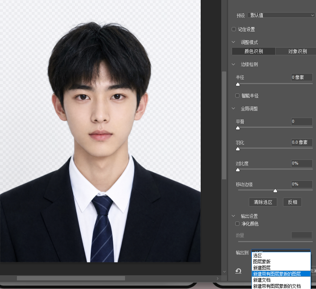
Task: Click the preview's horizontal scroll right arrow
Action: (x=217, y=279)
